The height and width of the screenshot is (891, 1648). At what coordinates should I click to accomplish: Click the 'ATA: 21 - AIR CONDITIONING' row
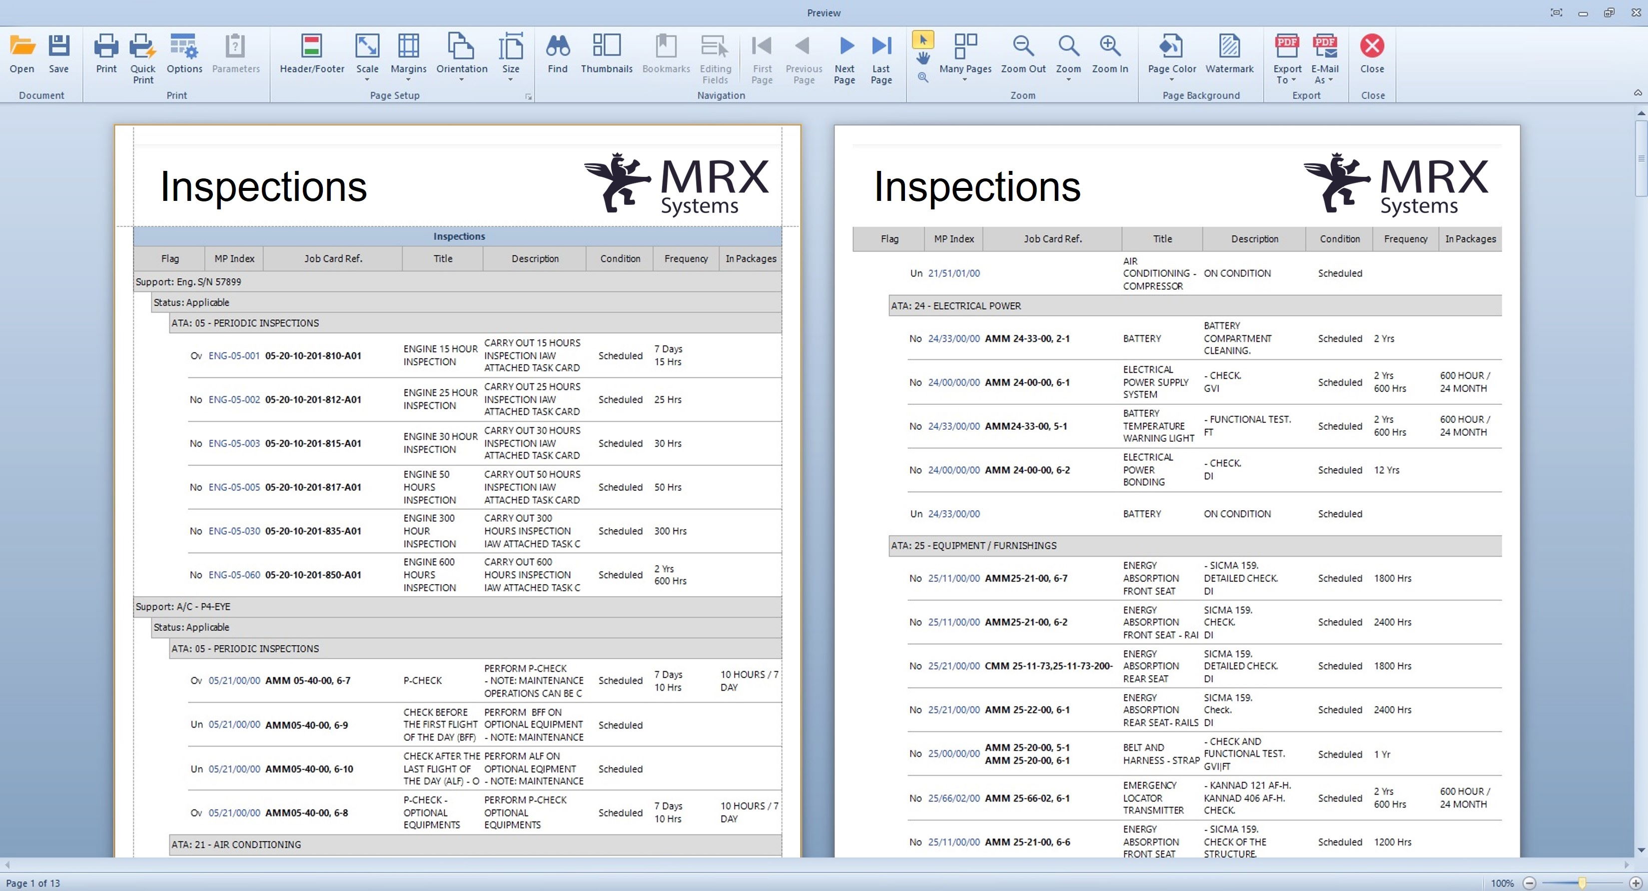tap(475, 845)
